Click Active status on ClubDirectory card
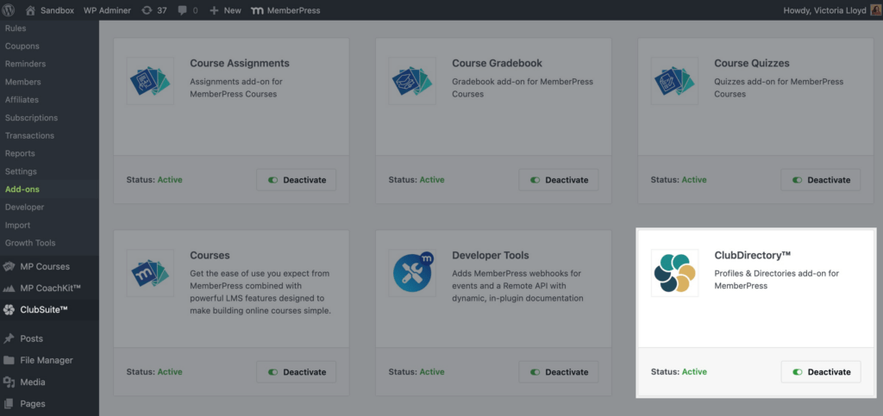 pos(694,372)
